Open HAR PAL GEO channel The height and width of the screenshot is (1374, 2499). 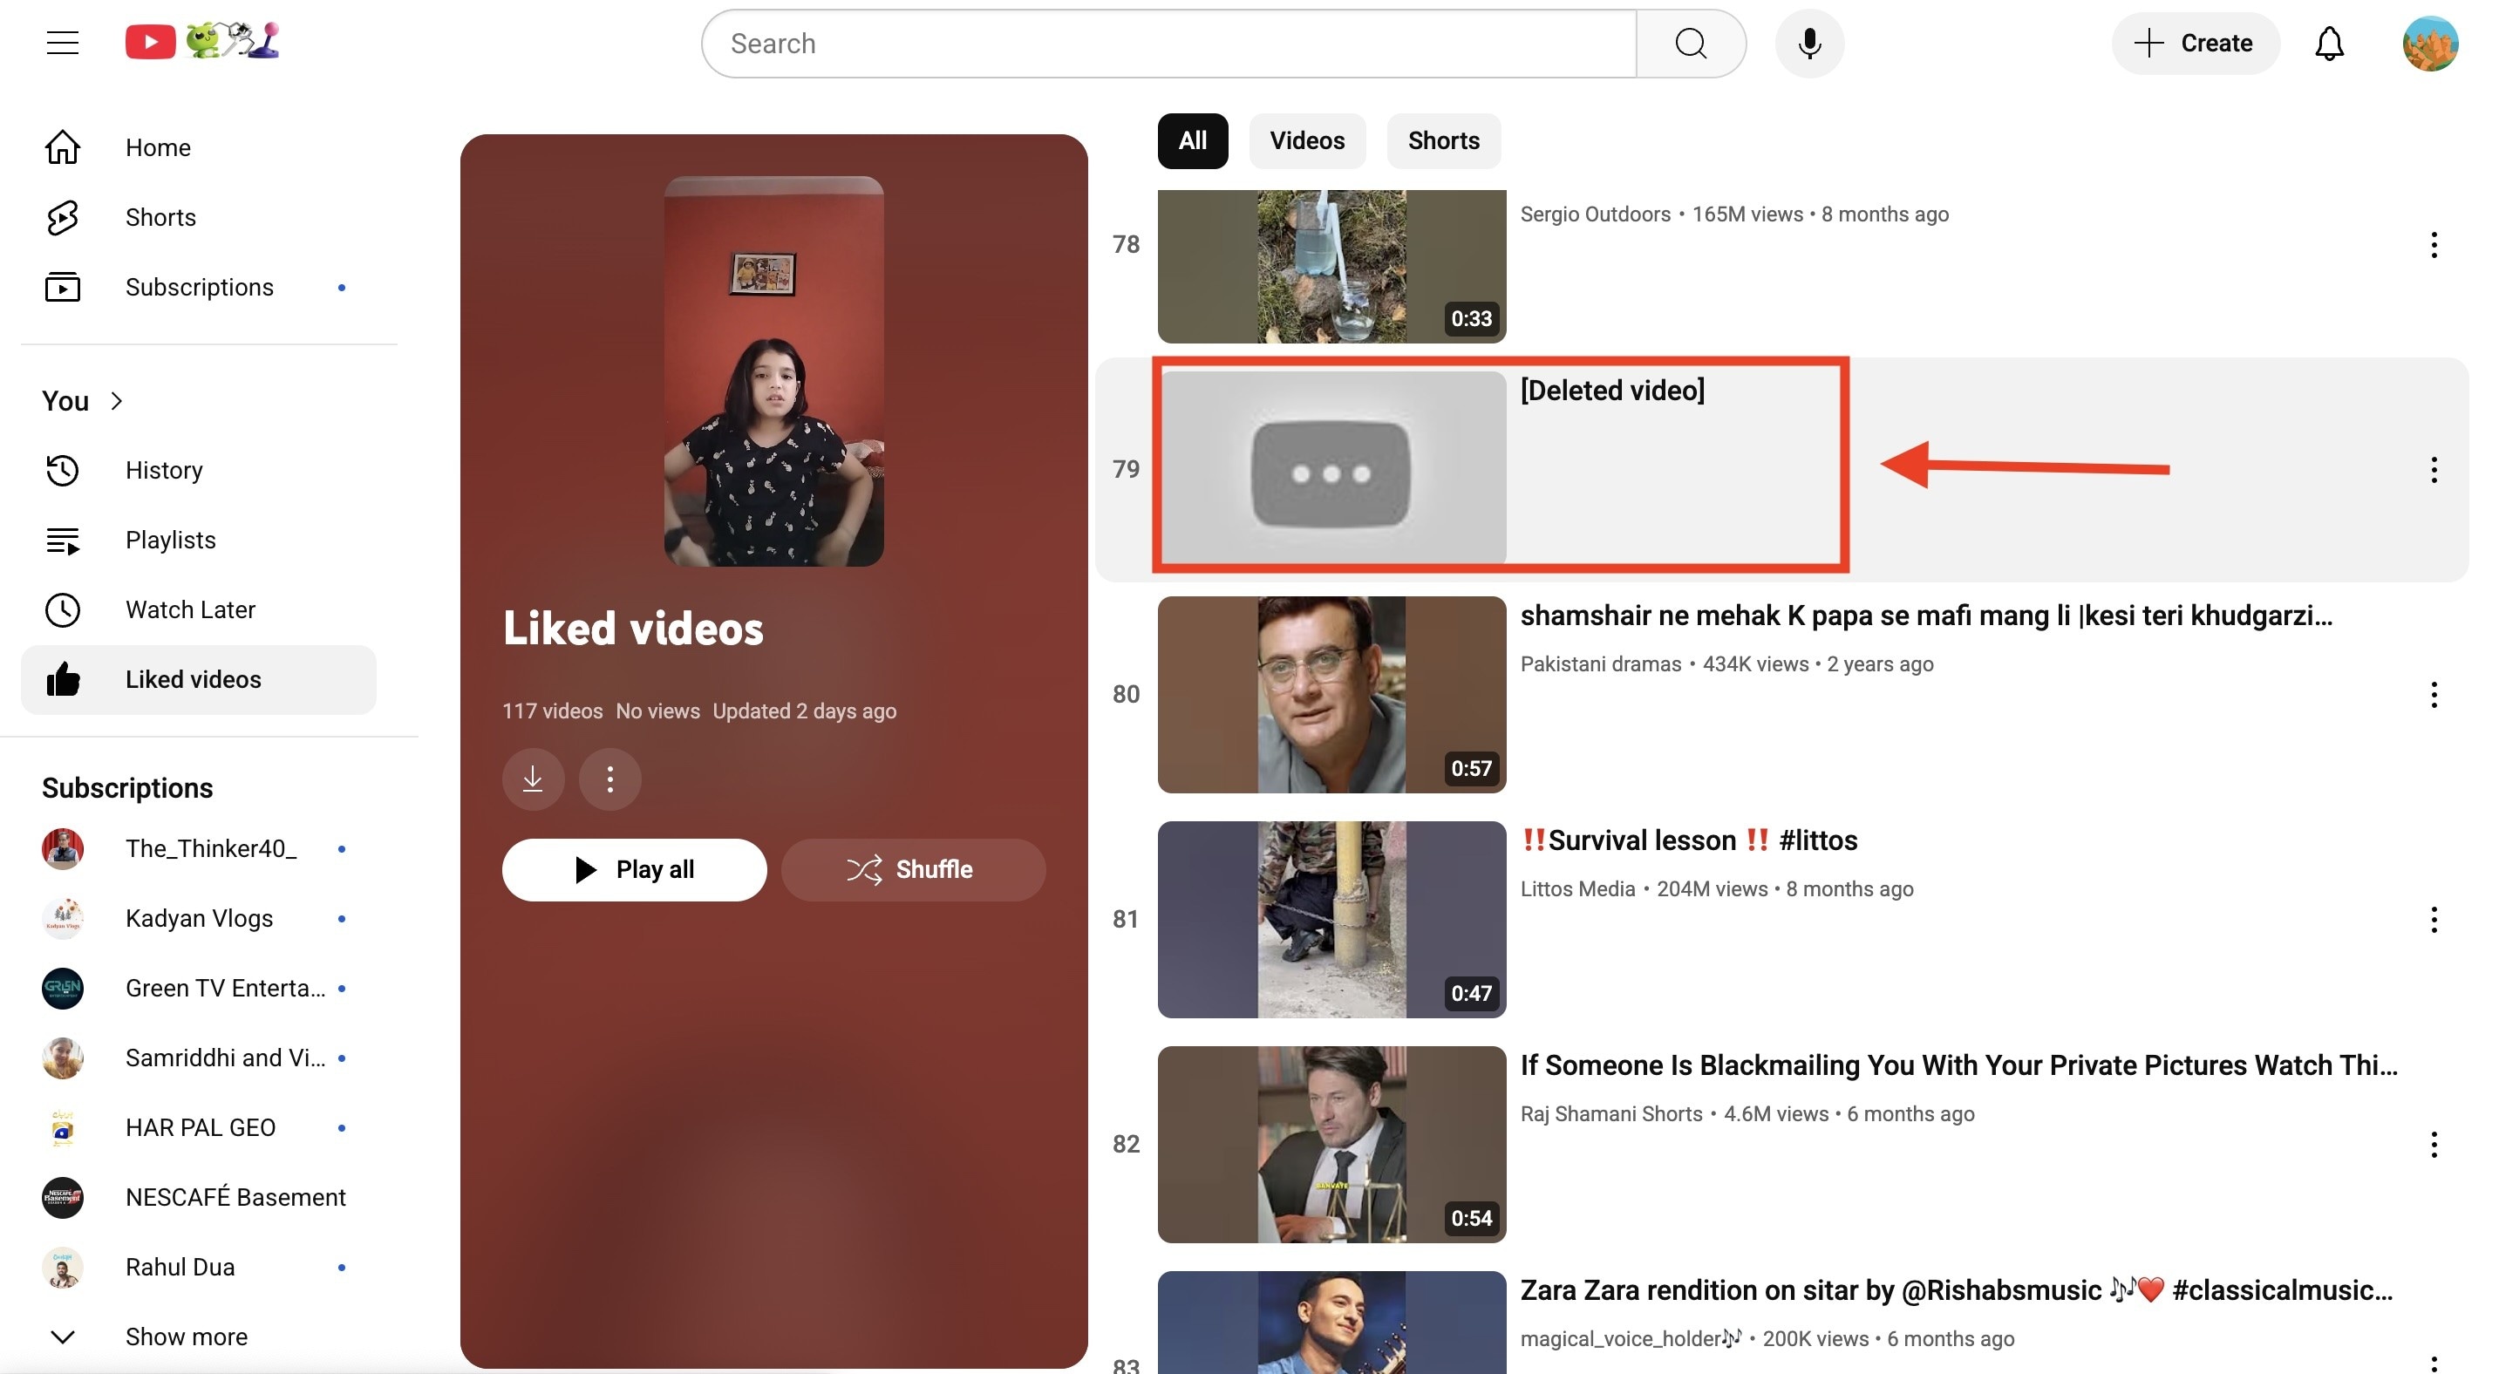click(x=199, y=1127)
